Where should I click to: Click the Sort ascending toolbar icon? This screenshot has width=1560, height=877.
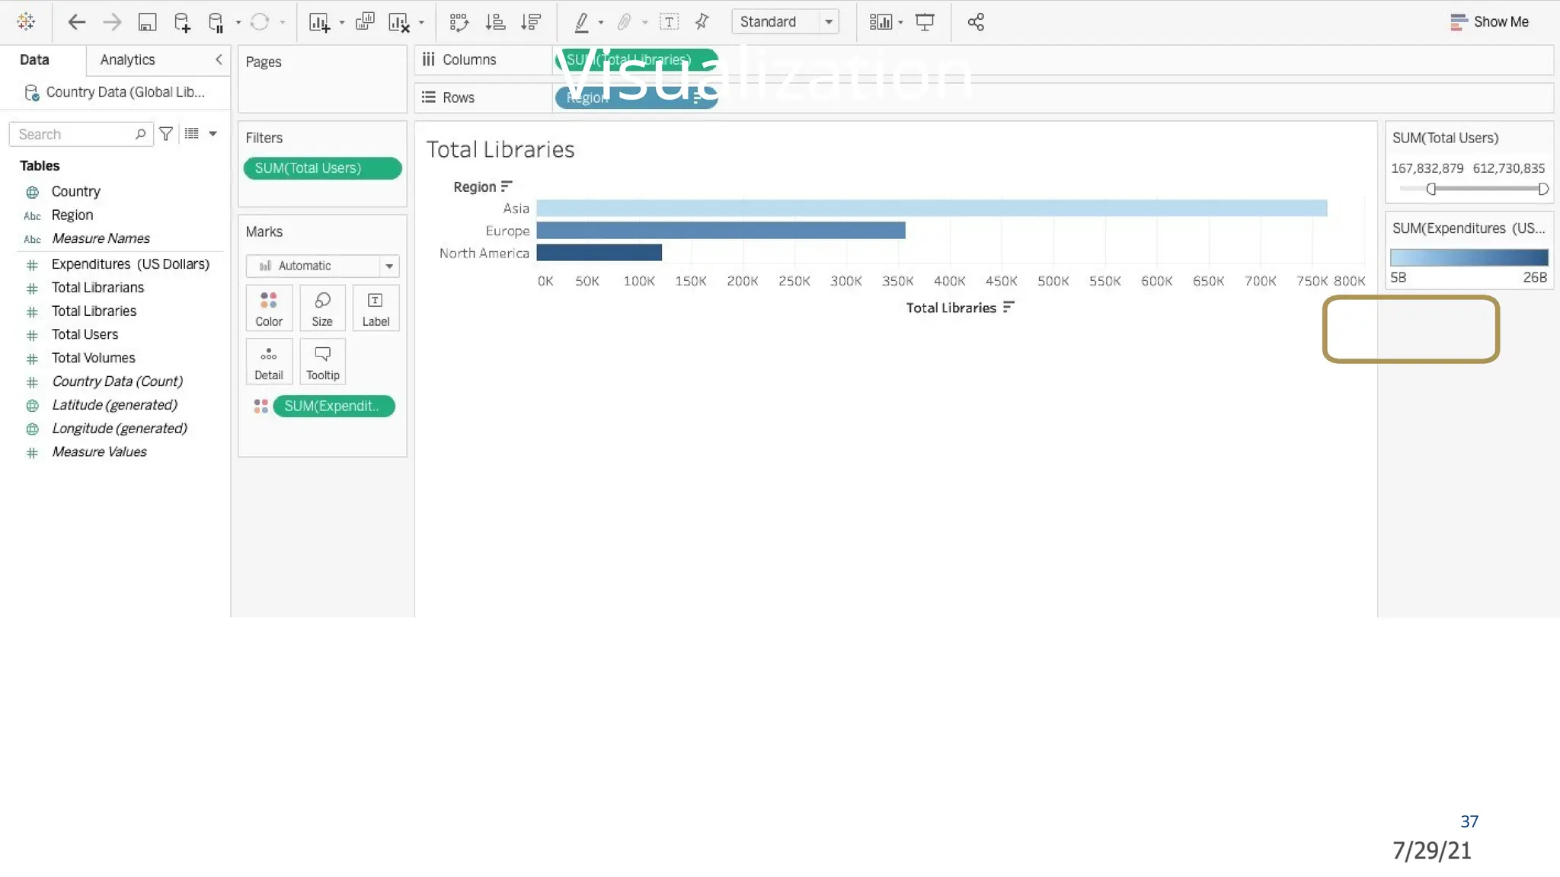point(495,22)
